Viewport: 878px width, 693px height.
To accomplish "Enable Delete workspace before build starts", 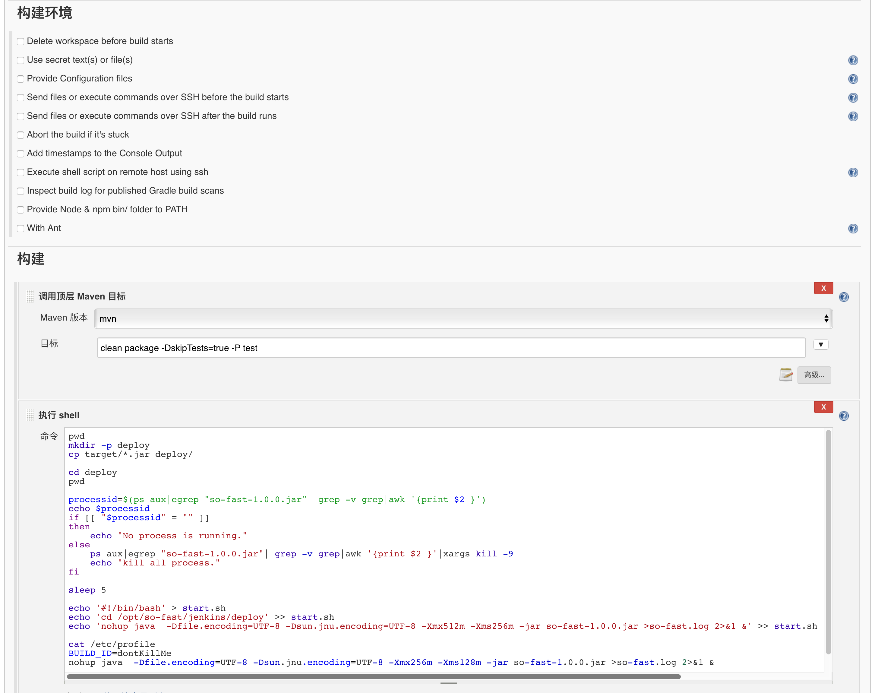I will coord(21,41).
